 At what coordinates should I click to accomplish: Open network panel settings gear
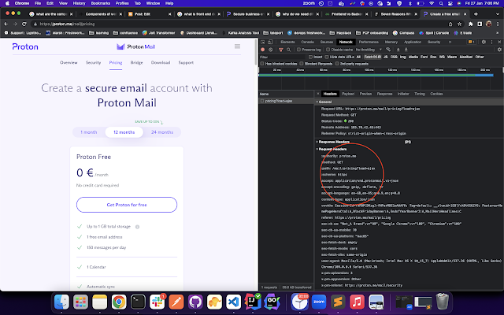(x=499, y=50)
